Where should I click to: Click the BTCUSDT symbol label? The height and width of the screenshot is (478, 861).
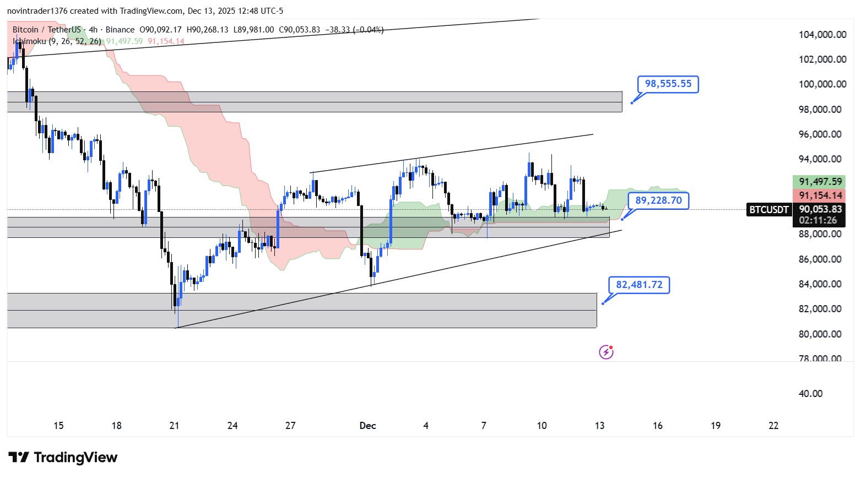768,209
